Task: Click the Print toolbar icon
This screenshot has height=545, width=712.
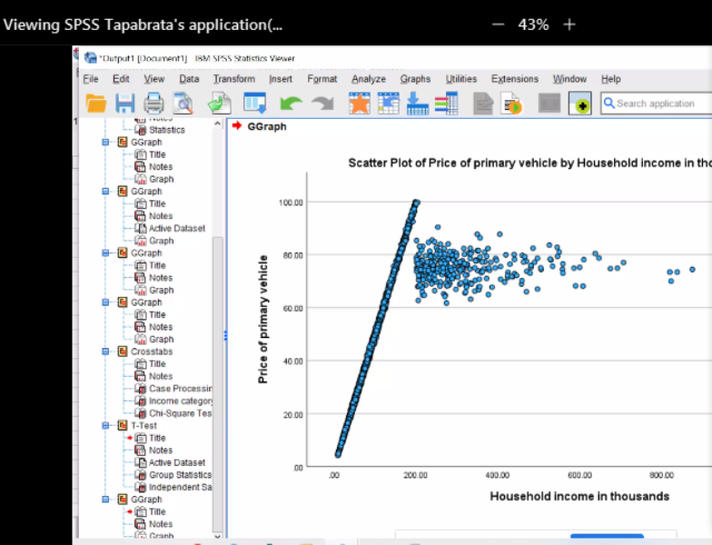Action: (x=153, y=104)
